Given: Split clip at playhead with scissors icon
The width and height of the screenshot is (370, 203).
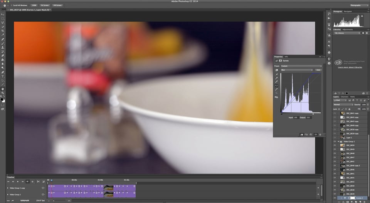Looking at the screenshot, I should [38, 182].
